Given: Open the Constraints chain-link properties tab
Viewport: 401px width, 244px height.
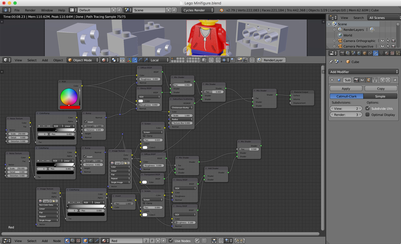Looking at the screenshot, I should tap(370, 53).
